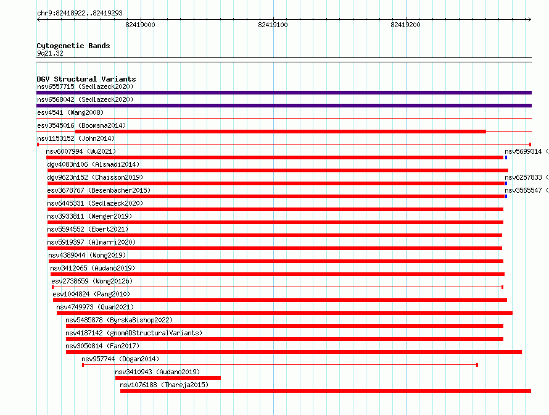Click the thin line of esv2738659 (Wong2012b)
549x415 pixels.
278,287
